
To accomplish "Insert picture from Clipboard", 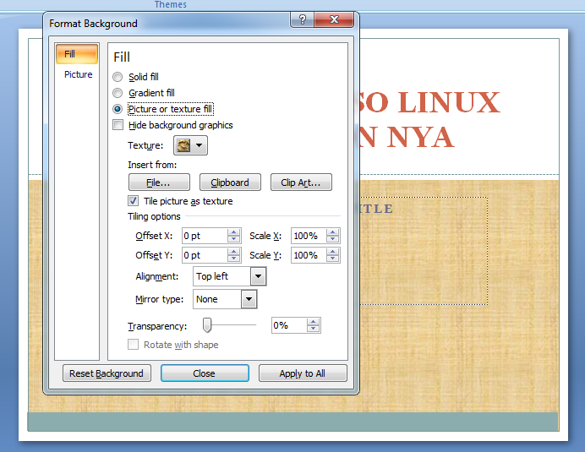I will click(x=230, y=182).
